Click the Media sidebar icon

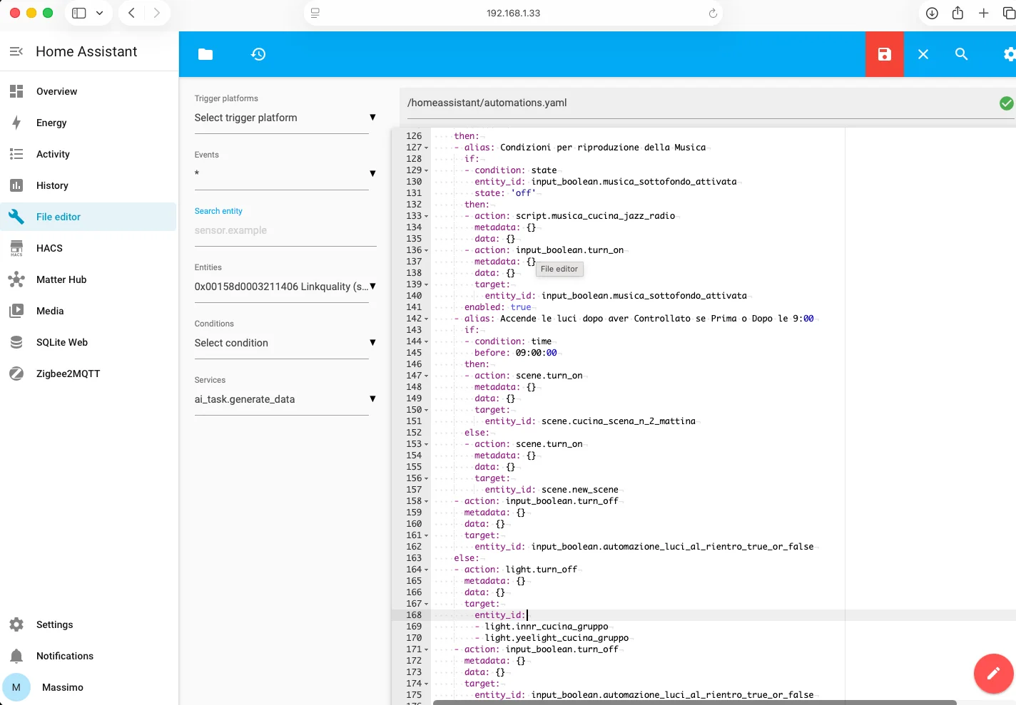16,311
